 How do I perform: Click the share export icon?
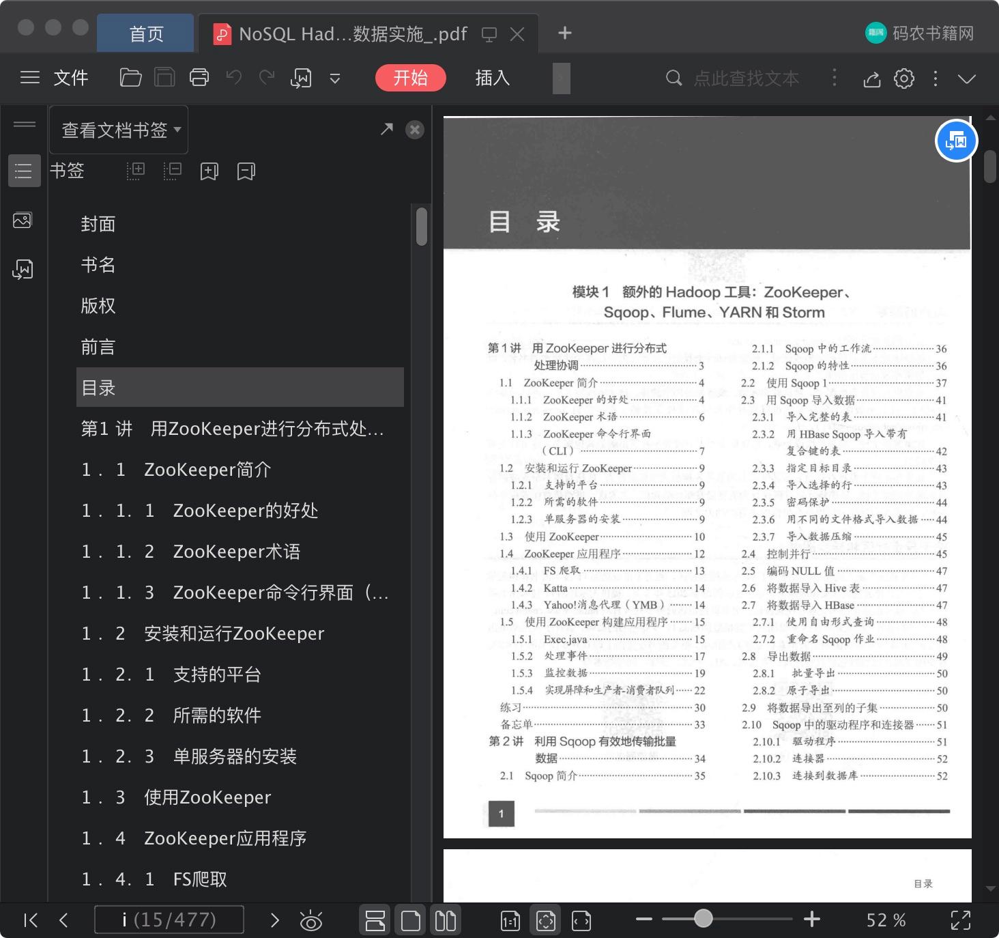871,79
